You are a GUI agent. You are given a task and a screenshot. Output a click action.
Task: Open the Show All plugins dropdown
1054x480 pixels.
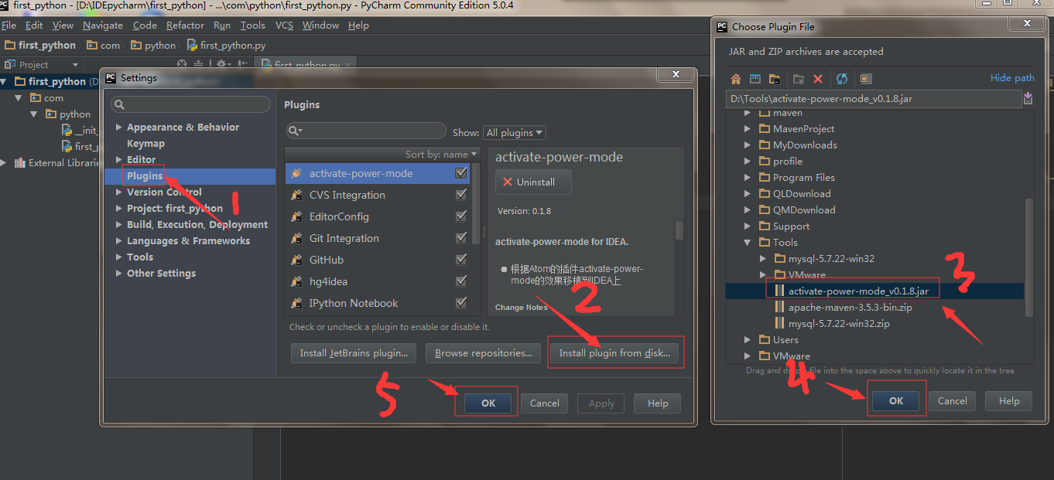coord(514,132)
